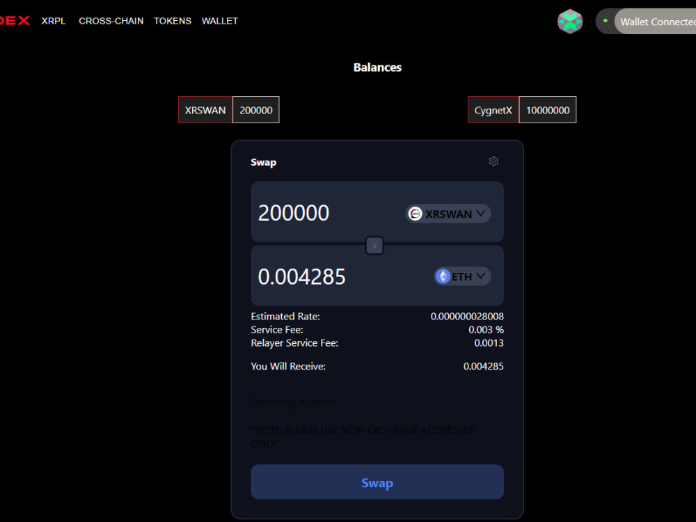Click the 200000 balance value box
Screen dimensions: 696x522
[x=256, y=110]
